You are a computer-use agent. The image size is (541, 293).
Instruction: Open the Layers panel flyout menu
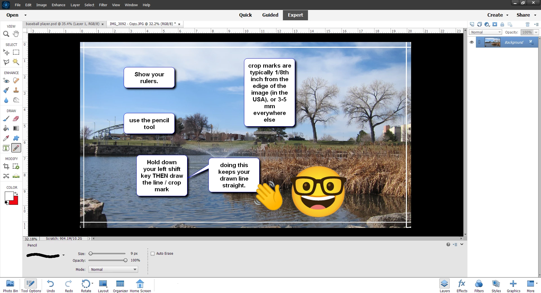pyautogui.click(x=536, y=25)
